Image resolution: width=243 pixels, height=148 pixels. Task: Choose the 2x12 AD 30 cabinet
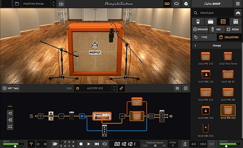point(228,76)
